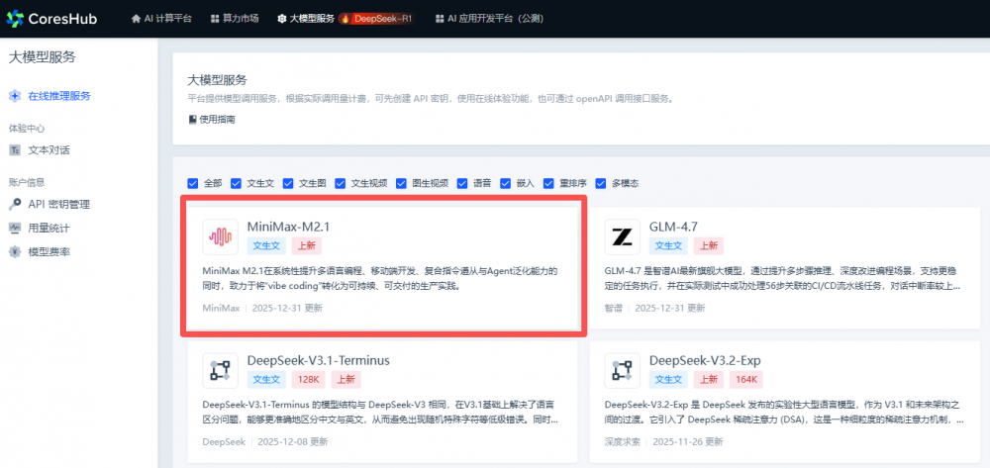
Task: Open the 使用指南 guide link
Action: pyautogui.click(x=212, y=120)
